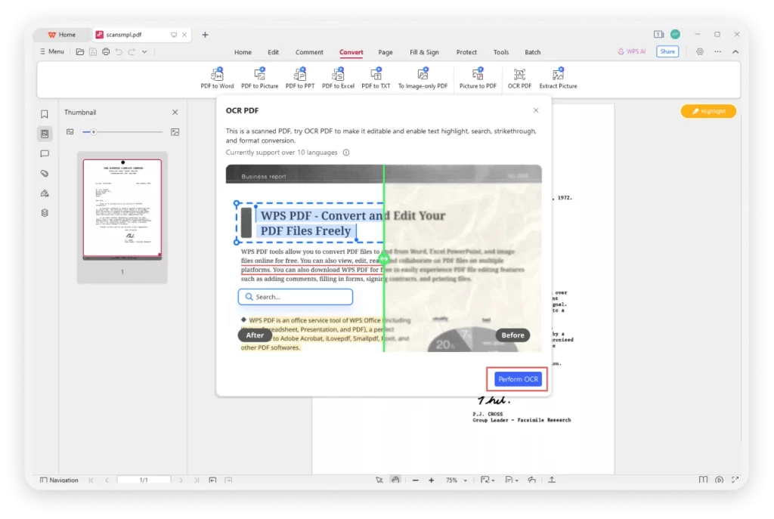Open the Comment ribbon tab
The height and width of the screenshot is (519, 774).
pyautogui.click(x=309, y=52)
